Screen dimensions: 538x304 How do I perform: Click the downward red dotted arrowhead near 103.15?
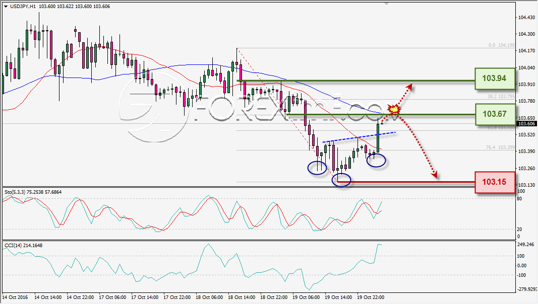coord(434,175)
